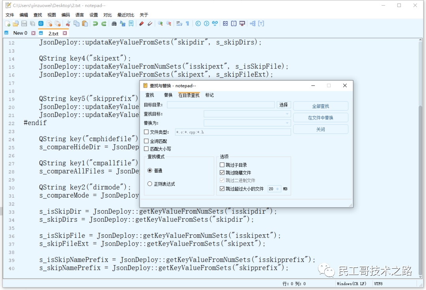This screenshot has width=426, height=290.
Task: Click the tree structure toolbar icon
Action: click(253, 24)
